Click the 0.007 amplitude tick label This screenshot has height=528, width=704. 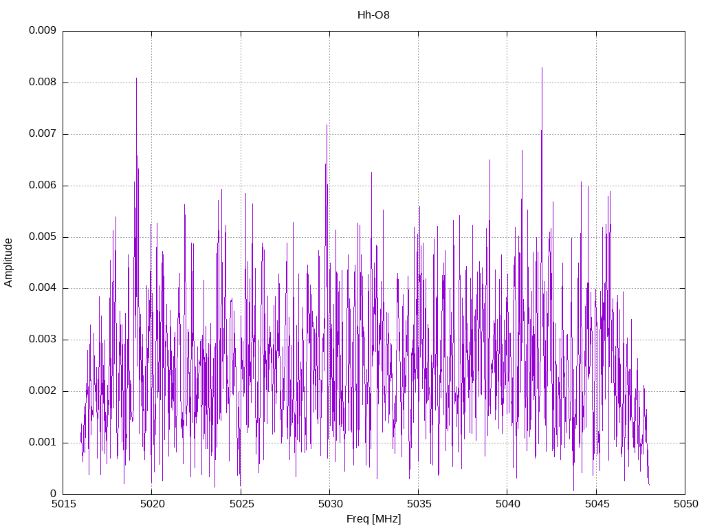[x=42, y=134]
